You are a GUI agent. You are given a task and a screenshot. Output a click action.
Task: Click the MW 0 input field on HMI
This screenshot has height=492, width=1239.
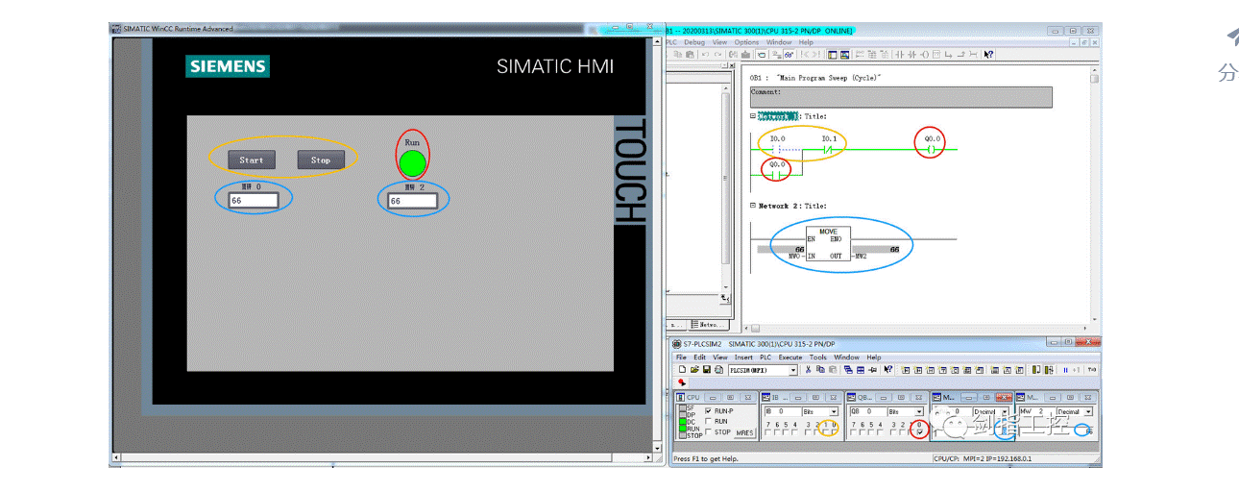(254, 201)
